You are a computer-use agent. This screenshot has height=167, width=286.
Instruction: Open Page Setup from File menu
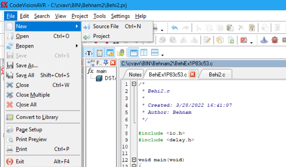[43, 129]
